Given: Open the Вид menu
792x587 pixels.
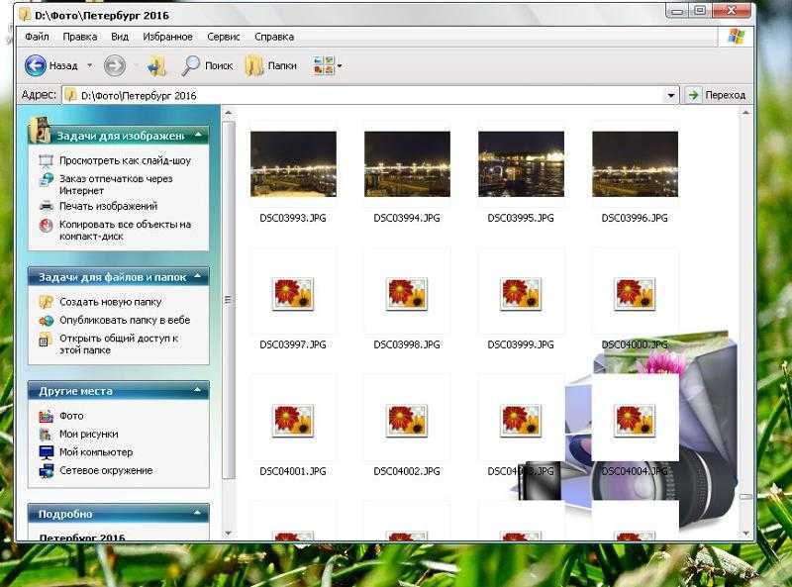Looking at the screenshot, I should (x=120, y=37).
